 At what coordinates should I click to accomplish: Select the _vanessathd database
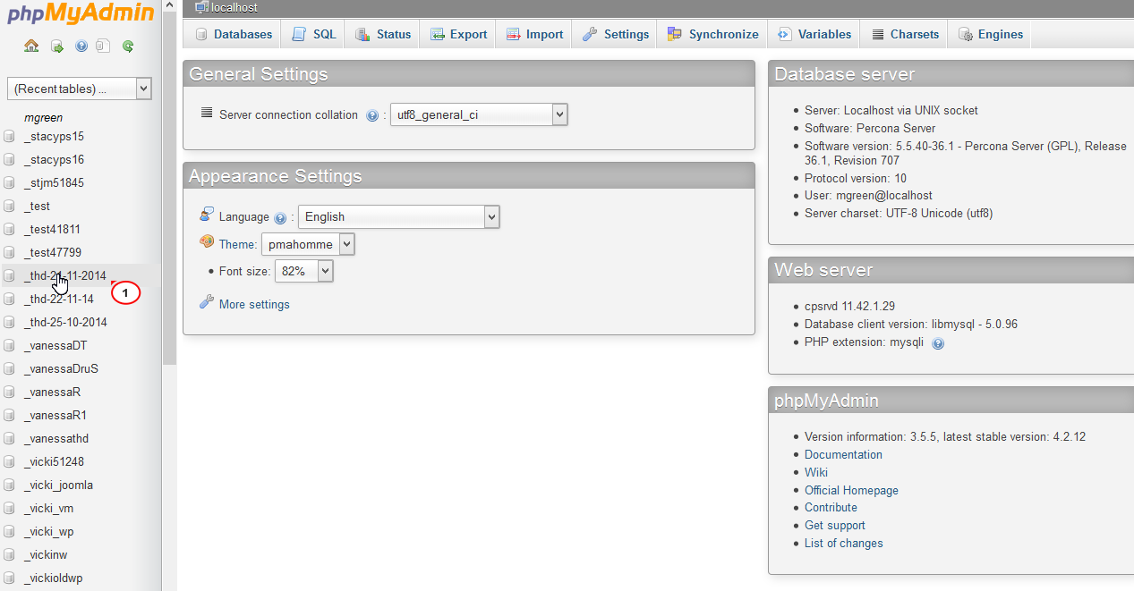click(56, 439)
